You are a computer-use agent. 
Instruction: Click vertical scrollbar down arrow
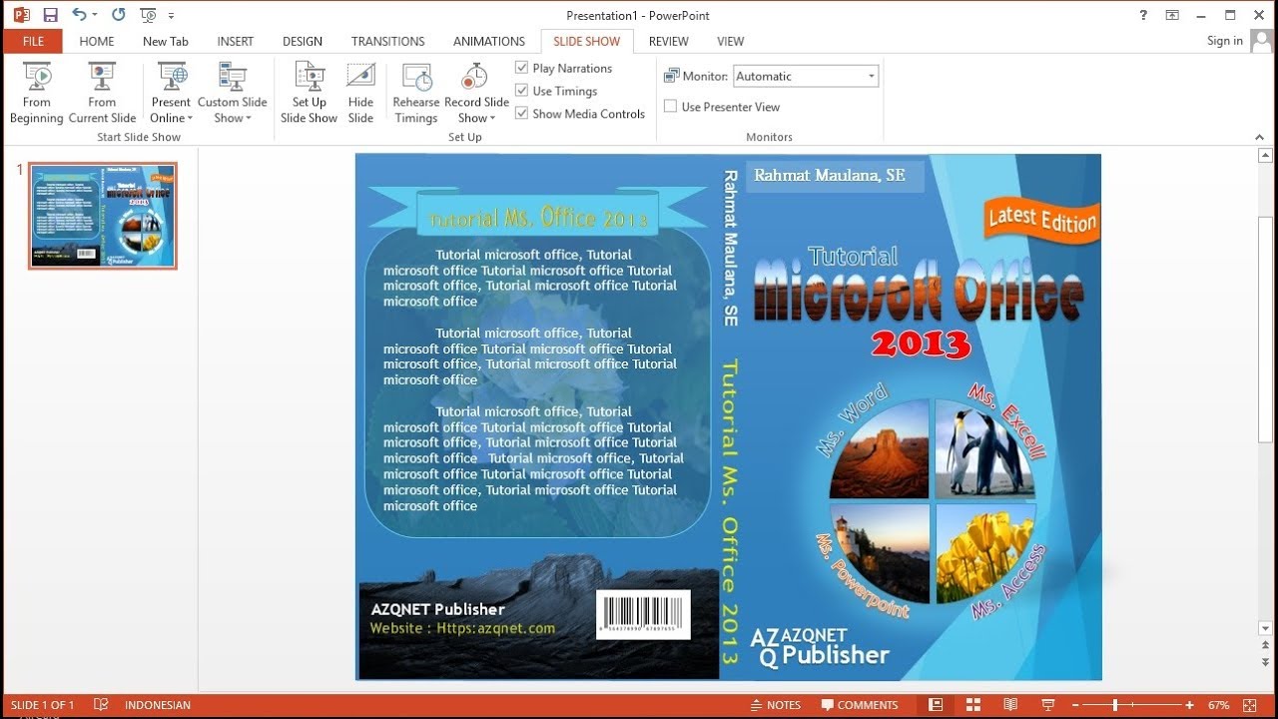(1266, 628)
